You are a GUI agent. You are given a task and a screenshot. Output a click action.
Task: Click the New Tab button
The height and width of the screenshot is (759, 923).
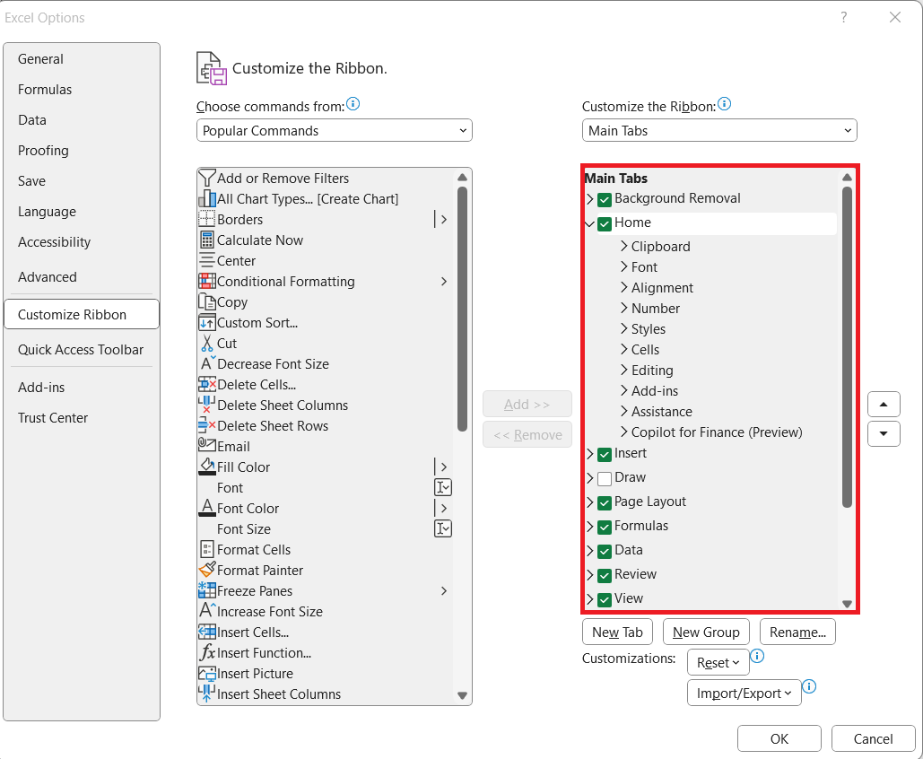pyautogui.click(x=617, y=632)
